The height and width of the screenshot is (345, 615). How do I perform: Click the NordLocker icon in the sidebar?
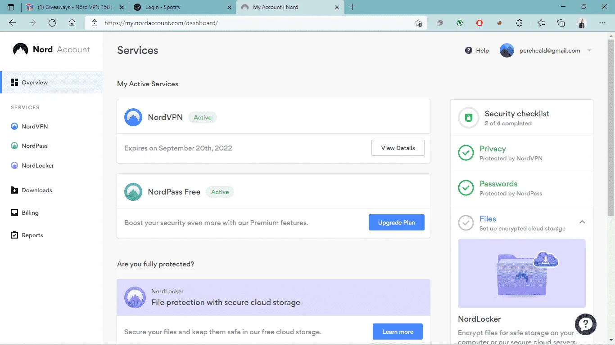(x=14, y=166)
